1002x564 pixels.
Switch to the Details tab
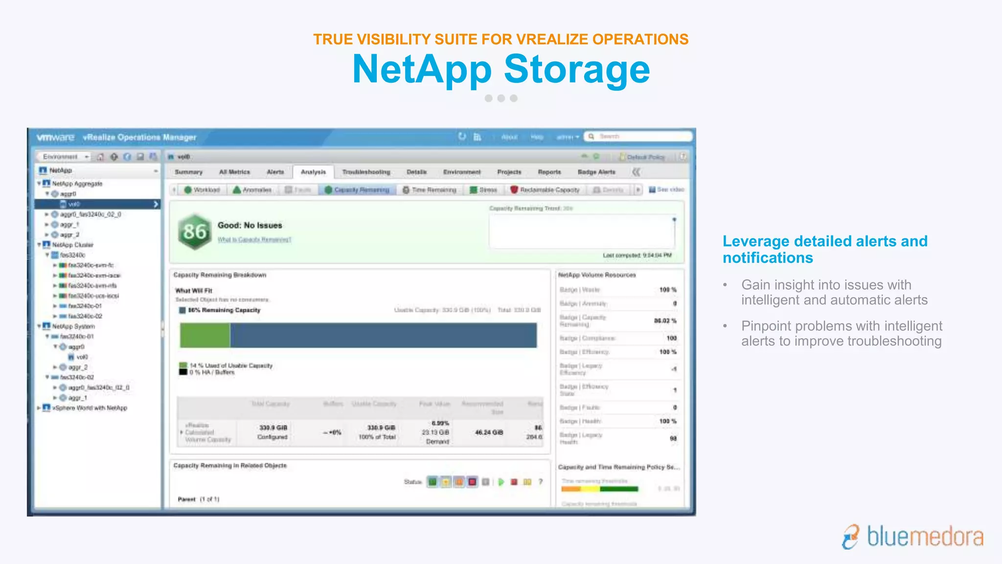[416, 172]
